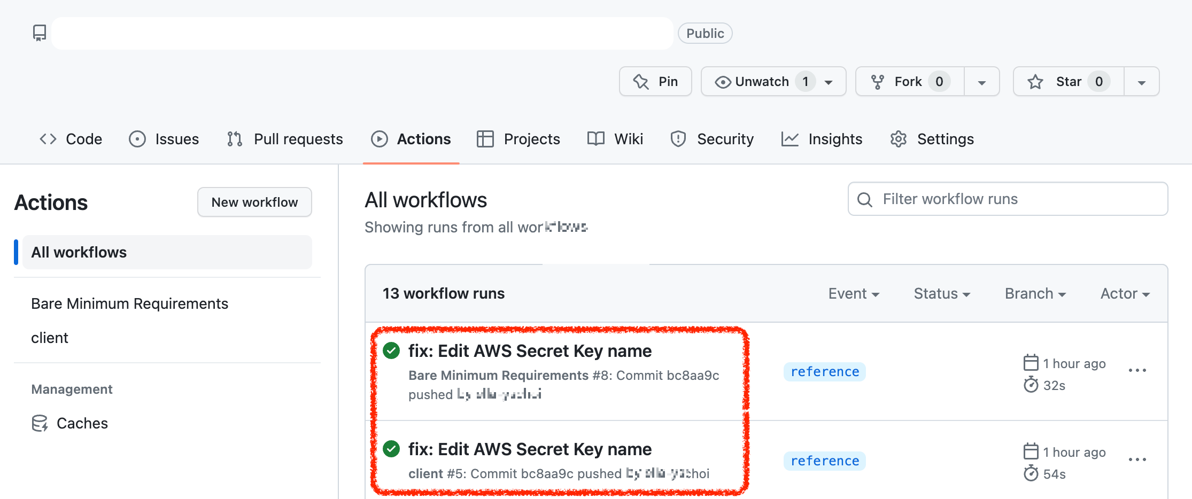Open the Pull requests tab
The height and width of the screenshot is (499, 1192).
[x=285, y=139]
